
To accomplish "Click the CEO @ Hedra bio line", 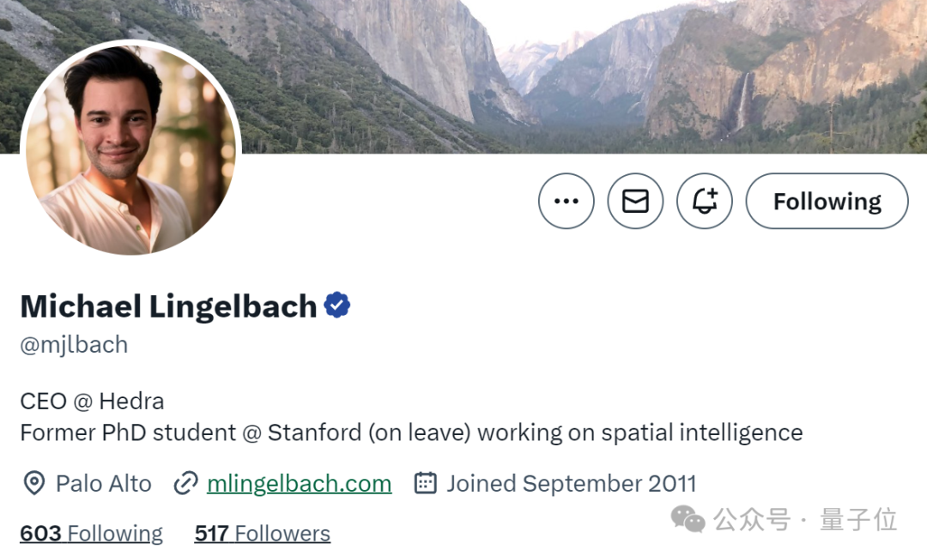I will [x=92, y=401].
